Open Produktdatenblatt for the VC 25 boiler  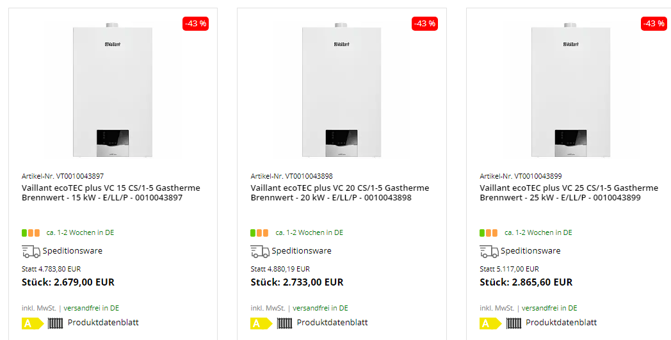tap(562, 323)
